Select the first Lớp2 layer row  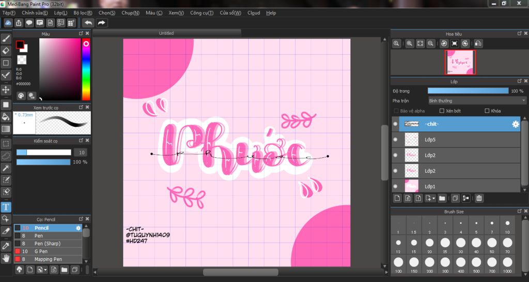456,155
